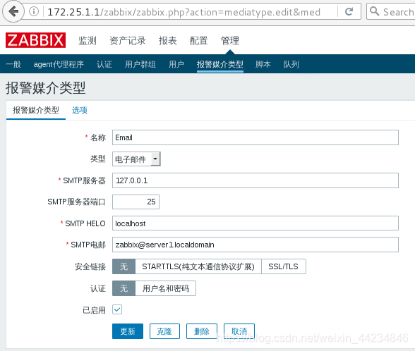Select 无 for 安全链接

[124, 266]
